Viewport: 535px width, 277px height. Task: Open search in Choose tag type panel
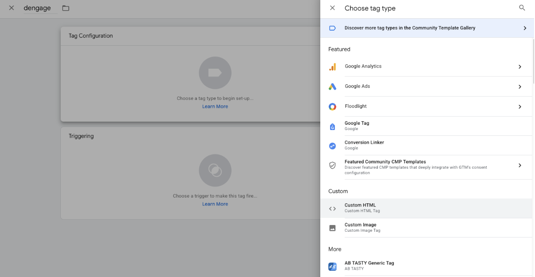[x=522, y=8]
